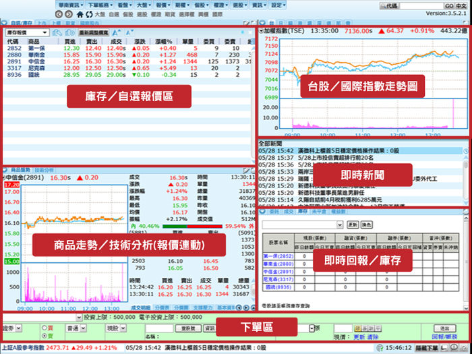
Task: Expand the 現股 dropdown in order area
Action: click(116, 328)
